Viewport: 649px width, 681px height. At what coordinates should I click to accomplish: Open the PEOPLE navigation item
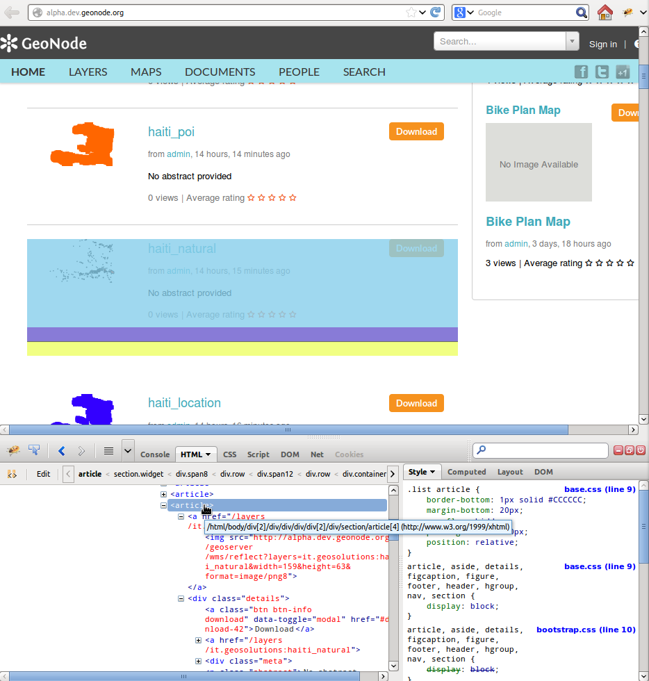click(x=299, y=72)
